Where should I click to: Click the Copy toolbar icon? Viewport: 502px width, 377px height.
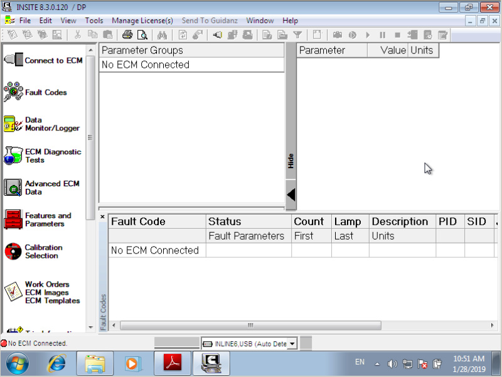[x=93, y=35]
